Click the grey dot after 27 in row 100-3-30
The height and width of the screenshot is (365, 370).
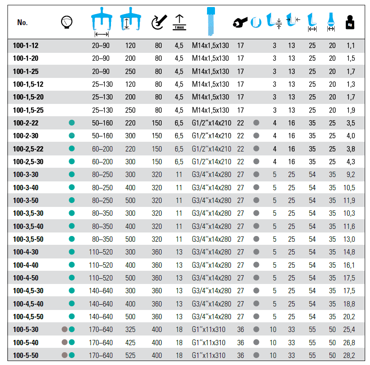pos(256,175)
